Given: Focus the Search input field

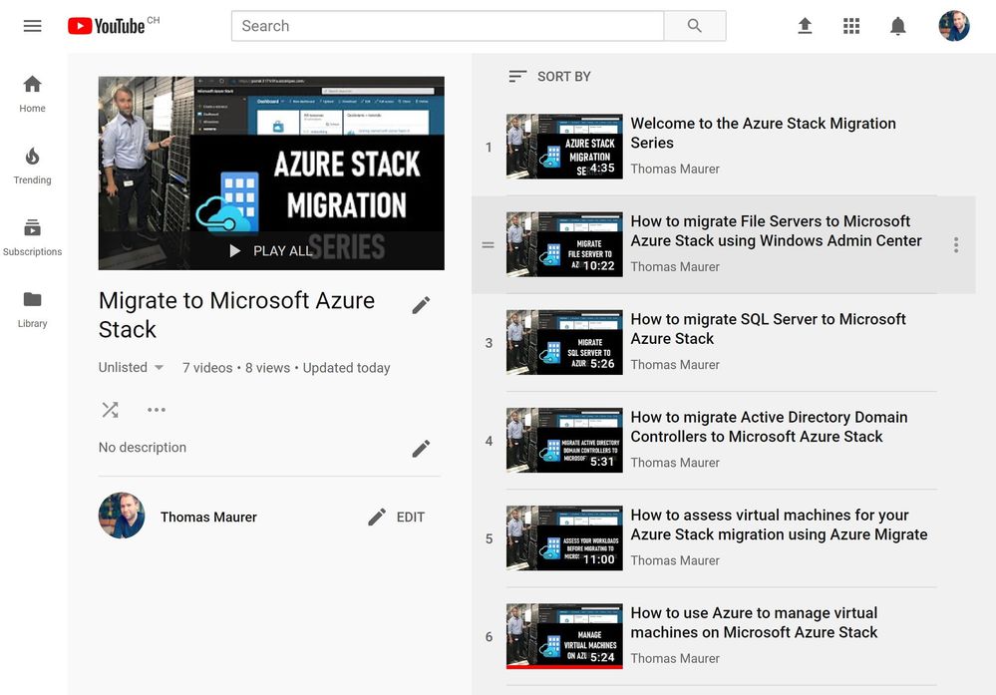Looking at the screenshot, I should (x=448, y=26).
